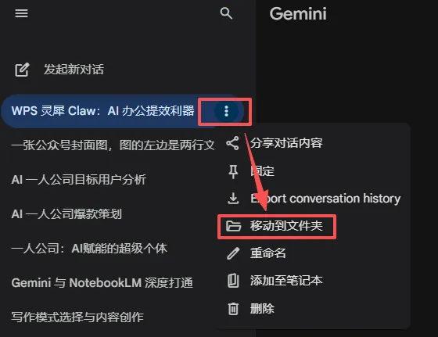The height and width of the screenshot is (337, 438).
Task: Open the hamburger main menu
Action: (22, 13)
